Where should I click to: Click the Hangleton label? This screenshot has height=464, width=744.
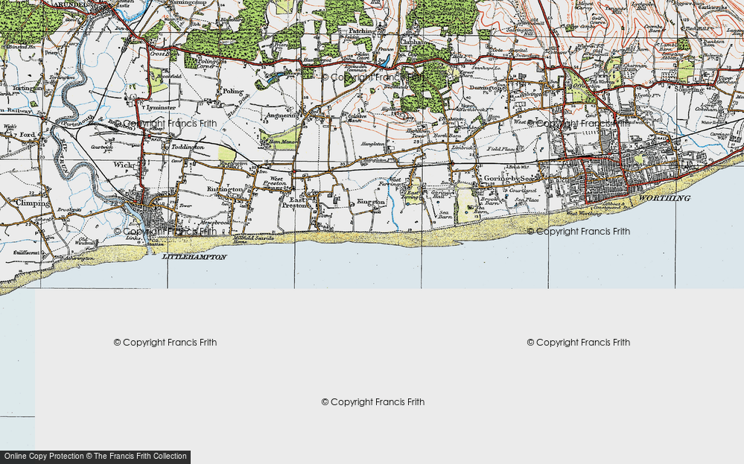372,144
